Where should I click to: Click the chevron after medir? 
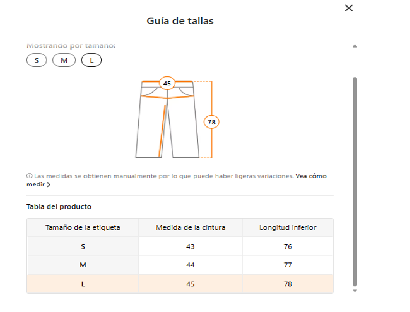tap(49, 185)
